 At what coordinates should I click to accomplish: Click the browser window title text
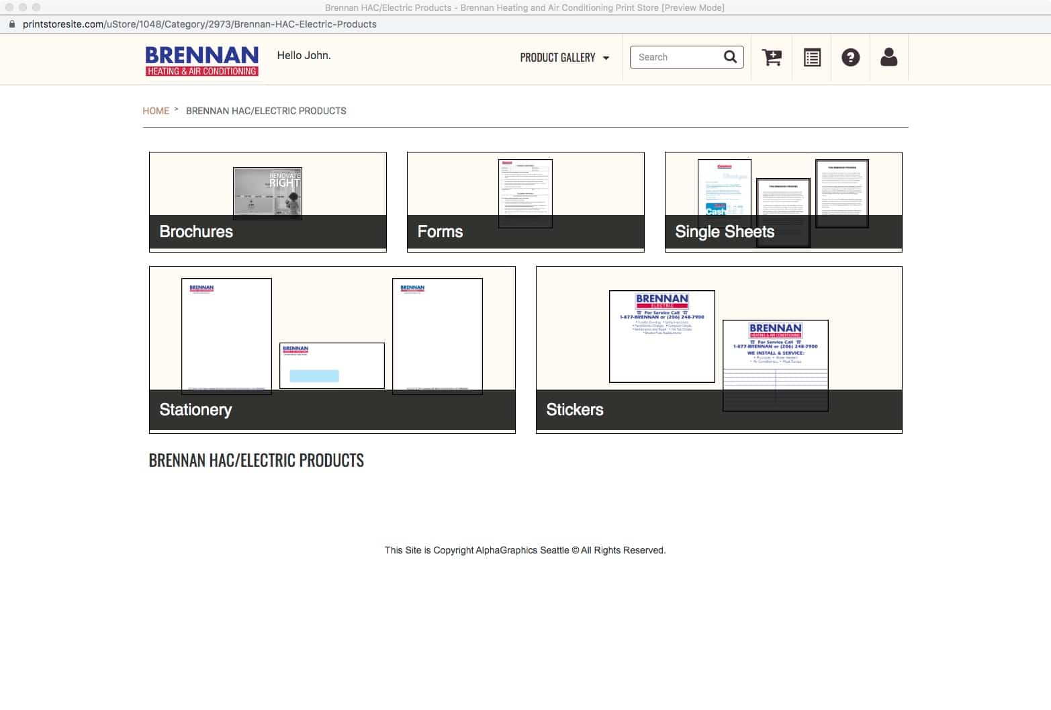[524, 7]
